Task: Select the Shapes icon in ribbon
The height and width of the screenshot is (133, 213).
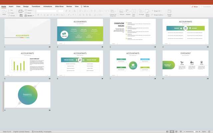Action: (128, 12)
